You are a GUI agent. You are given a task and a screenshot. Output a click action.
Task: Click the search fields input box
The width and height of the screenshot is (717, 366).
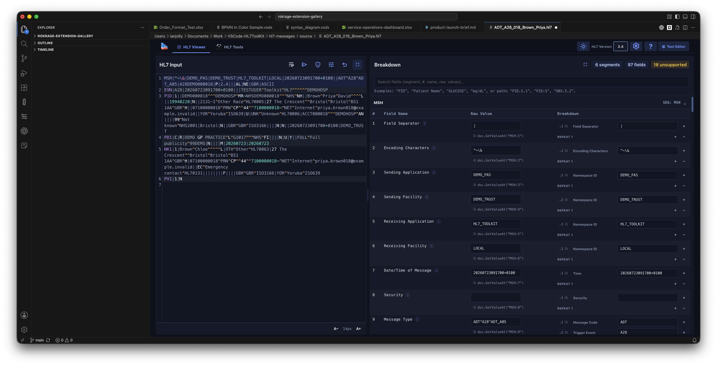(531, 82)
